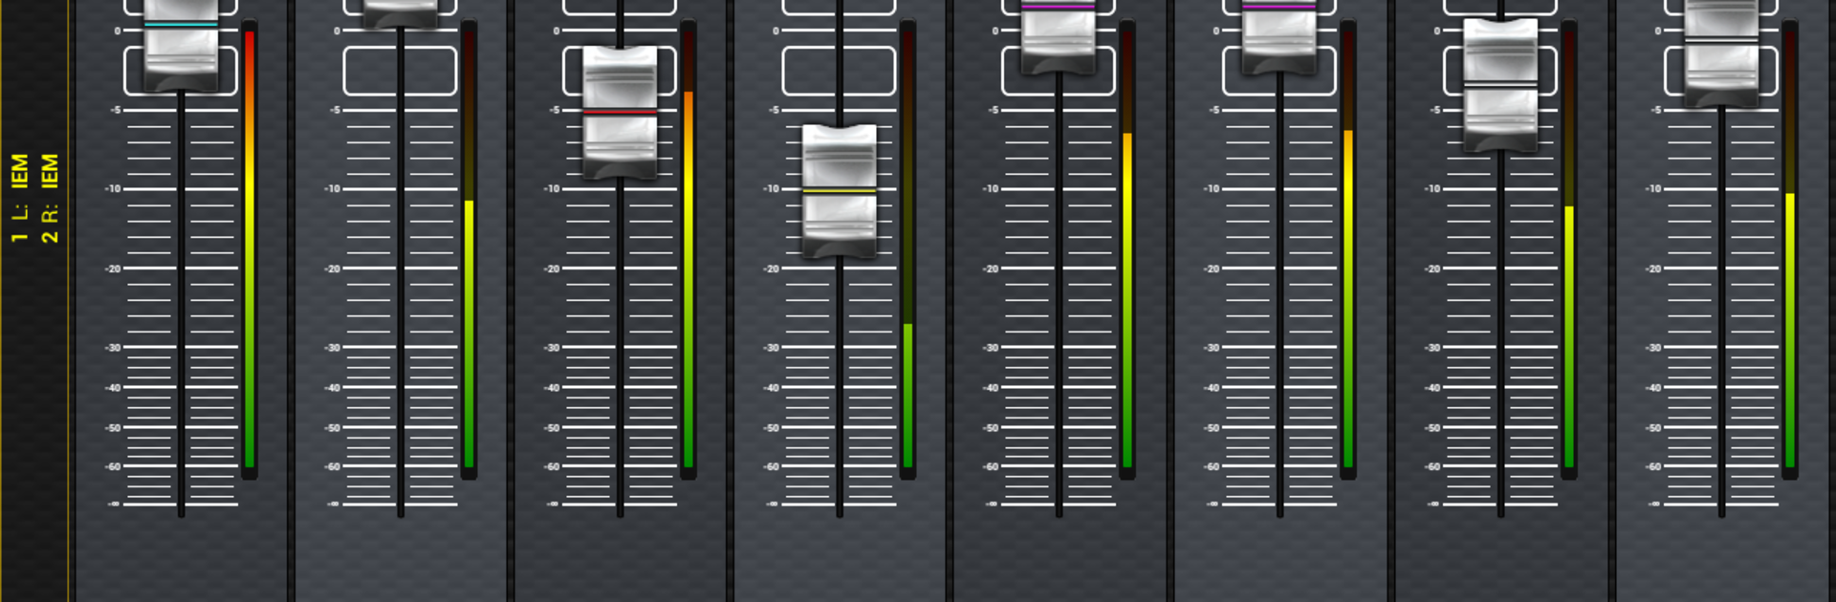Grab the fader cap with red stripe
This screenshot has width=1836, height=602.
coord(620,112)
